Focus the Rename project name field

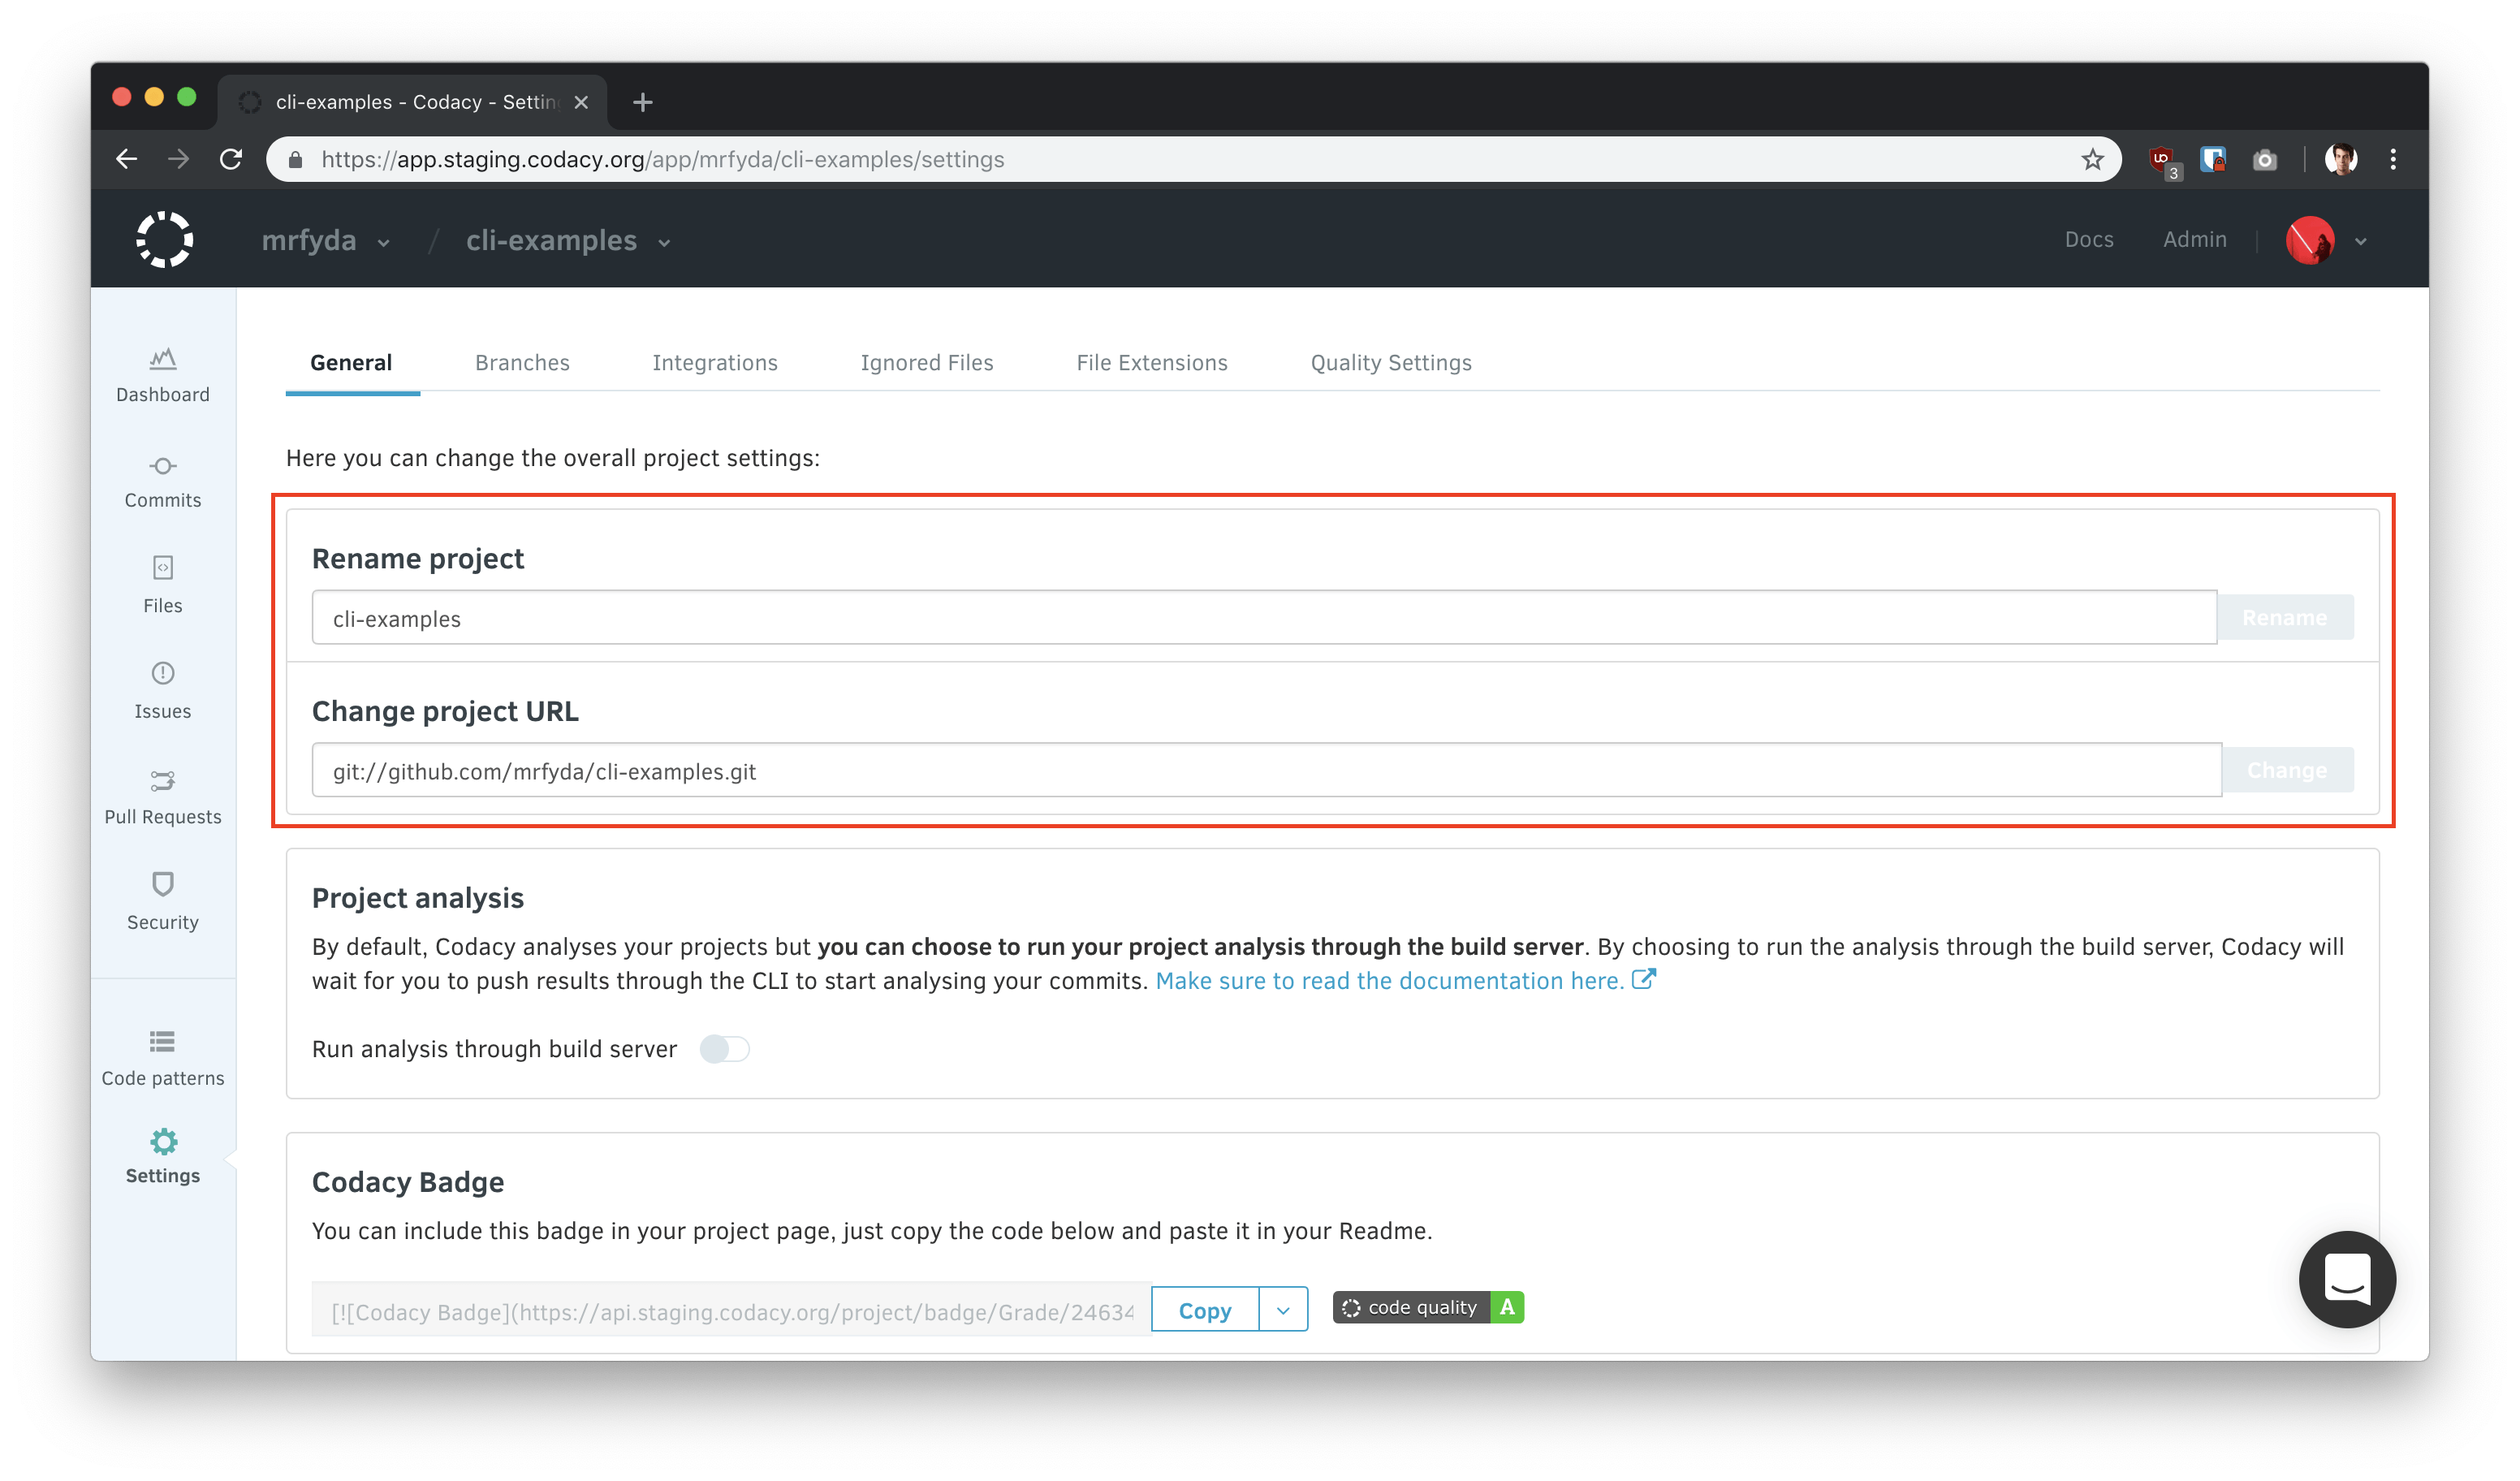tap(1264, 618)
